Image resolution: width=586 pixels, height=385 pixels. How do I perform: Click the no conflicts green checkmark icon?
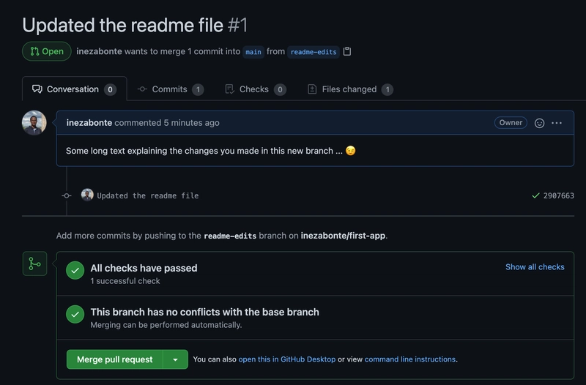[x=75, y=314]
